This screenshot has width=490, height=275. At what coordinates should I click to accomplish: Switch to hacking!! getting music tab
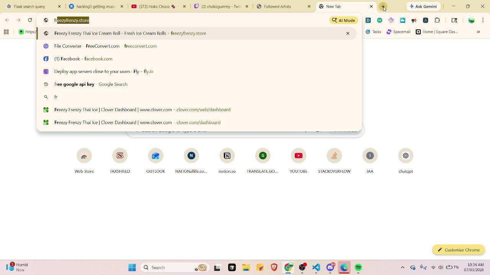pyautogui.click(x=96, y=6)
